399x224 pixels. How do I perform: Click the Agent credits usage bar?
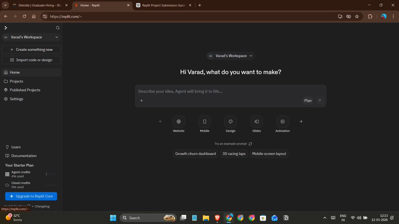[x=52, y=174]
